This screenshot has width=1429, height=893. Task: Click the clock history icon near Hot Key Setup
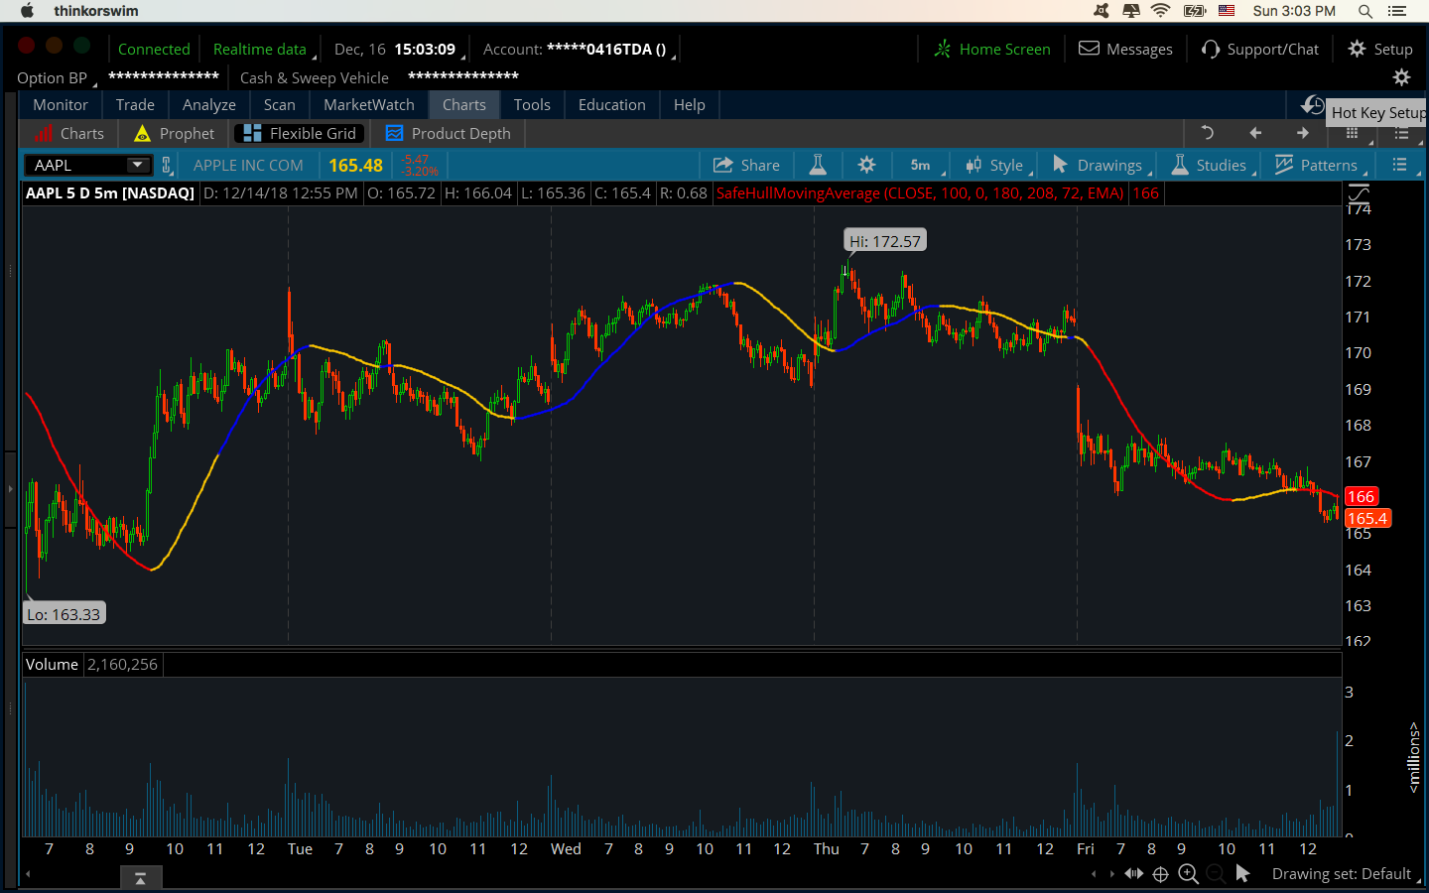pos(1312,104)
